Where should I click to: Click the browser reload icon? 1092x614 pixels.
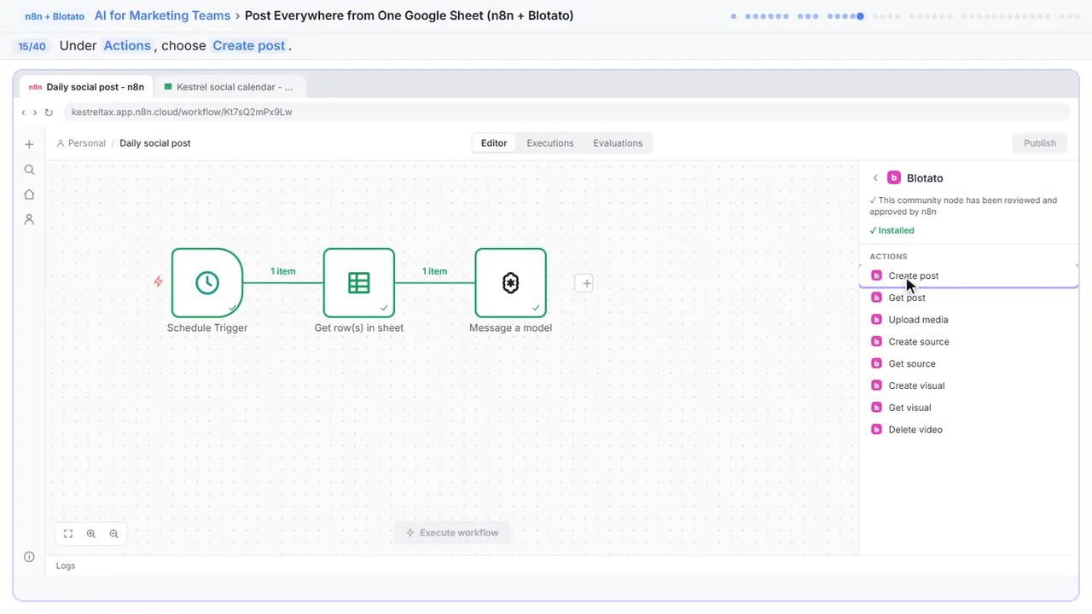point(49,112)
